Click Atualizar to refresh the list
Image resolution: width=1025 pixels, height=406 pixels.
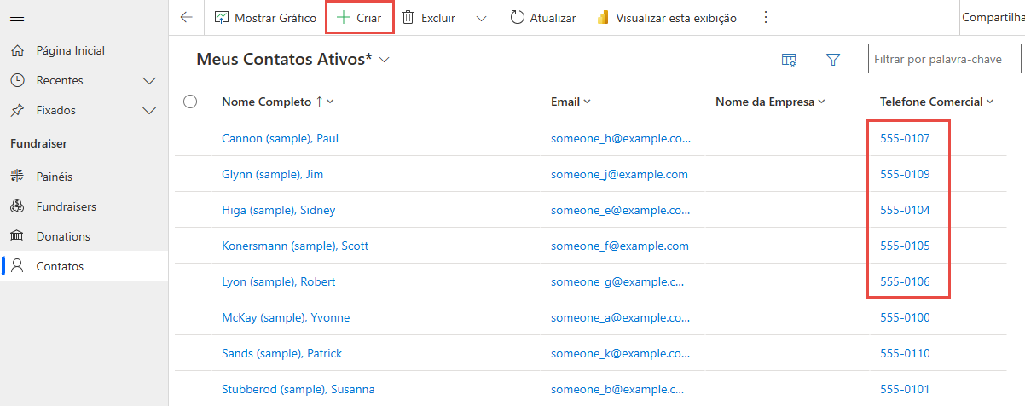pos(543,17)
